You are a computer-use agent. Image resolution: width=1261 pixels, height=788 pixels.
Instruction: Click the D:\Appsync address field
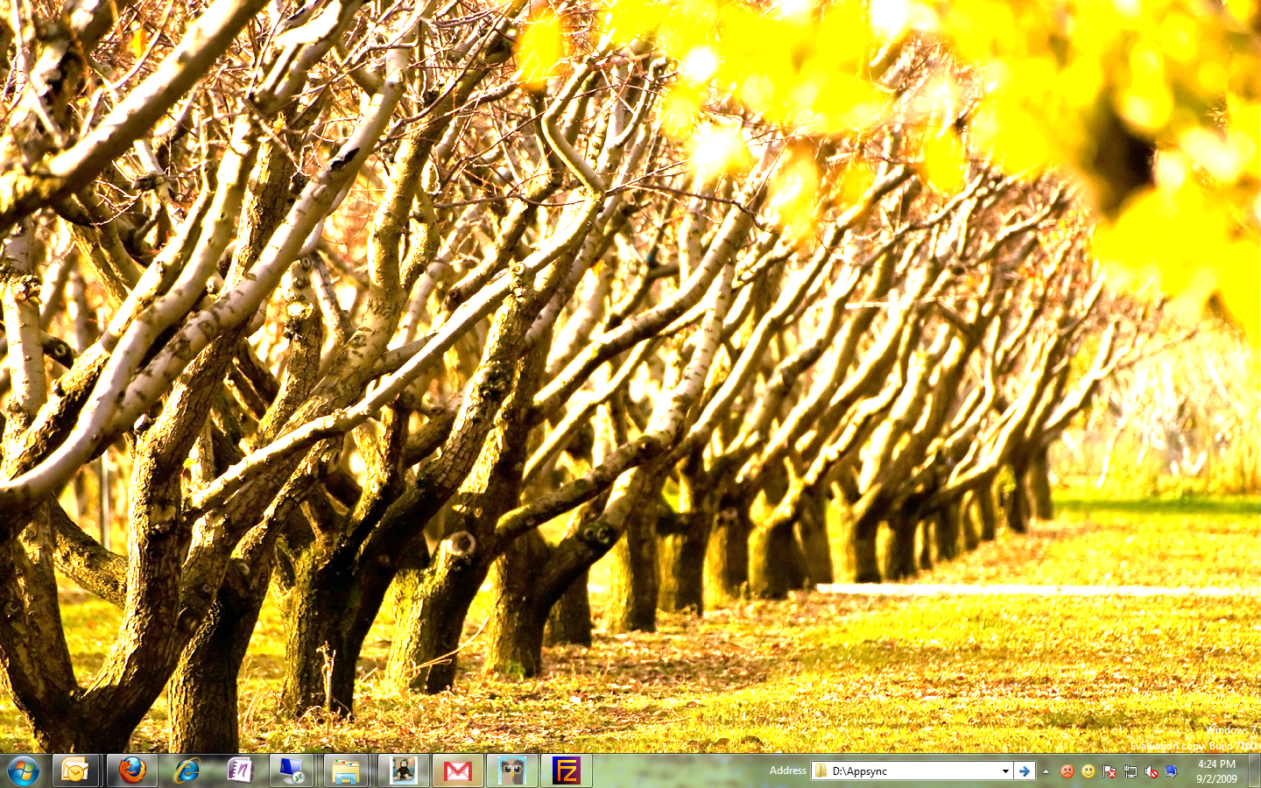tap(911, 771)
